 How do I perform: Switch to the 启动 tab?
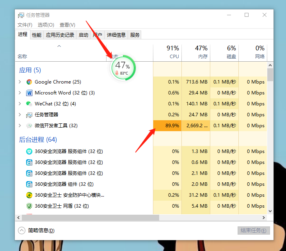(x=83, y=35)
